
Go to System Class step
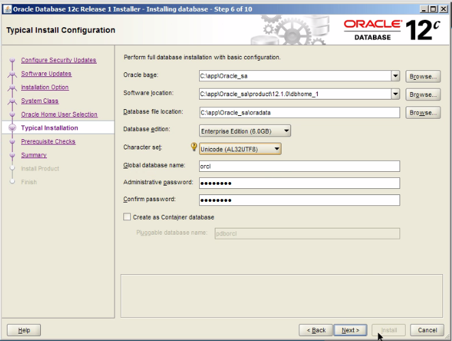40,101
